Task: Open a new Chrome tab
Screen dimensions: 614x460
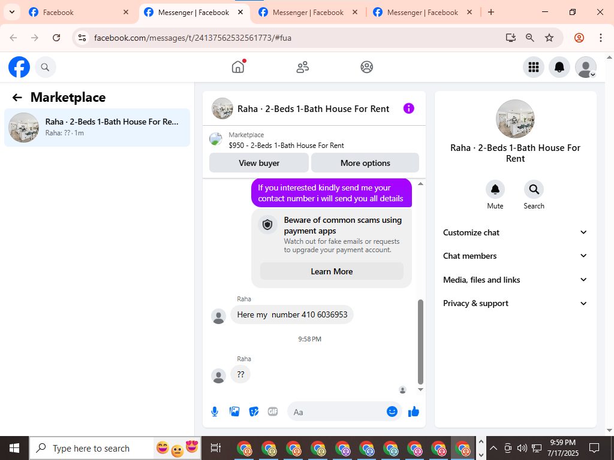Action: click(491, 12)
